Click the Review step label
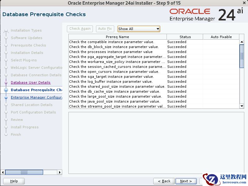248x186 pixels. pos(17,120)
